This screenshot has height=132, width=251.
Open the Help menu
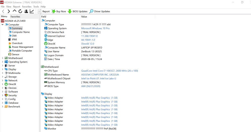point(43,6)
